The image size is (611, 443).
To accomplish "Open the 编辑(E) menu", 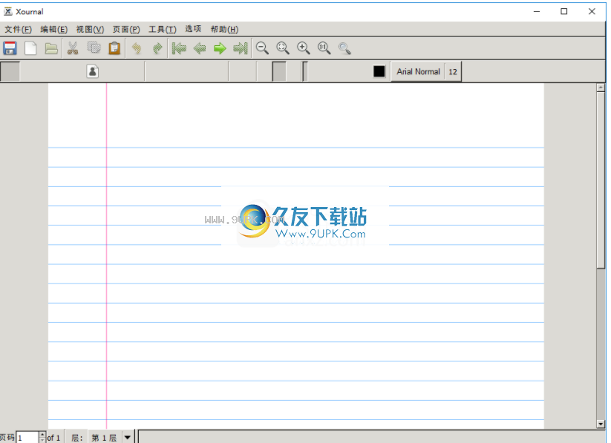I will [53, 29].
